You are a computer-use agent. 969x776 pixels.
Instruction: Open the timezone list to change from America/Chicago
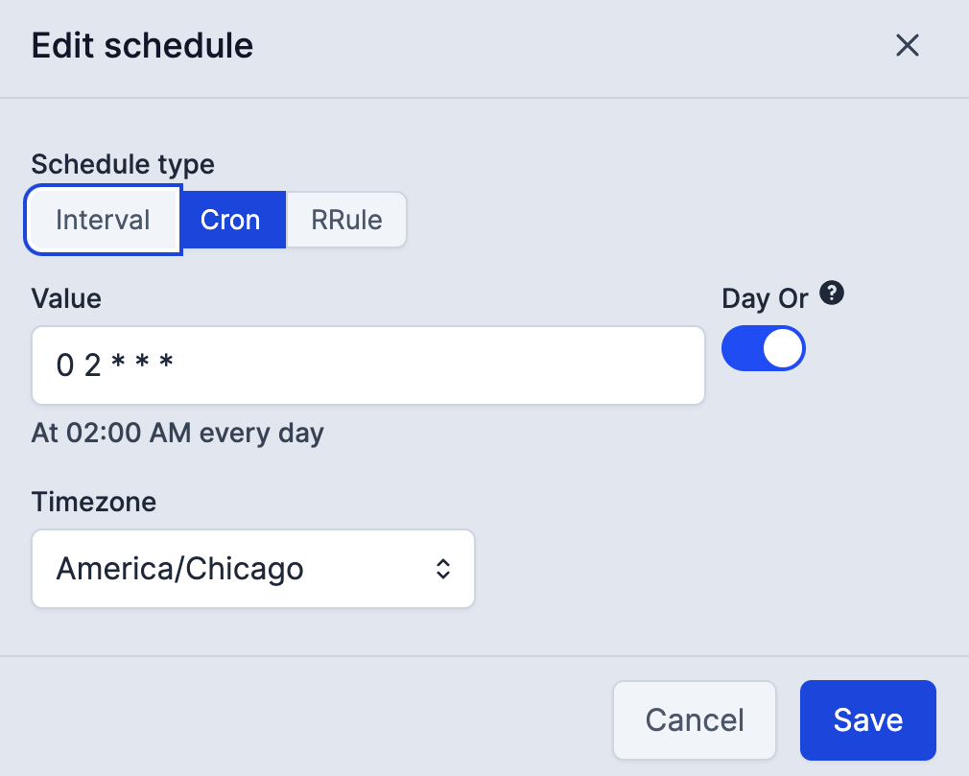[x=252, y=569]
